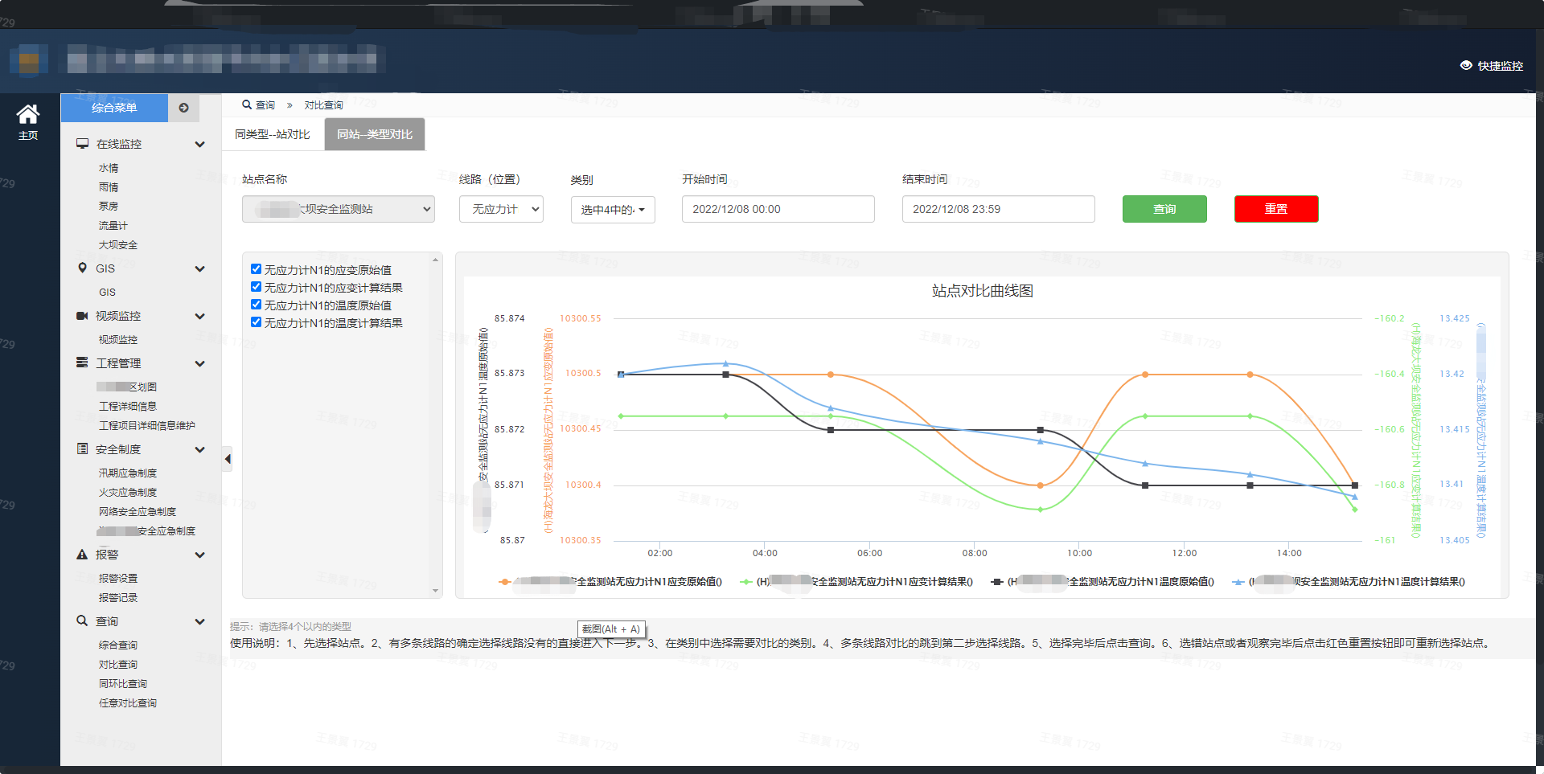Click the 对比查询 breadcrumb link
Viewport: 1544px width, 774px height.
pyautogui.click(x=323, y=105)
